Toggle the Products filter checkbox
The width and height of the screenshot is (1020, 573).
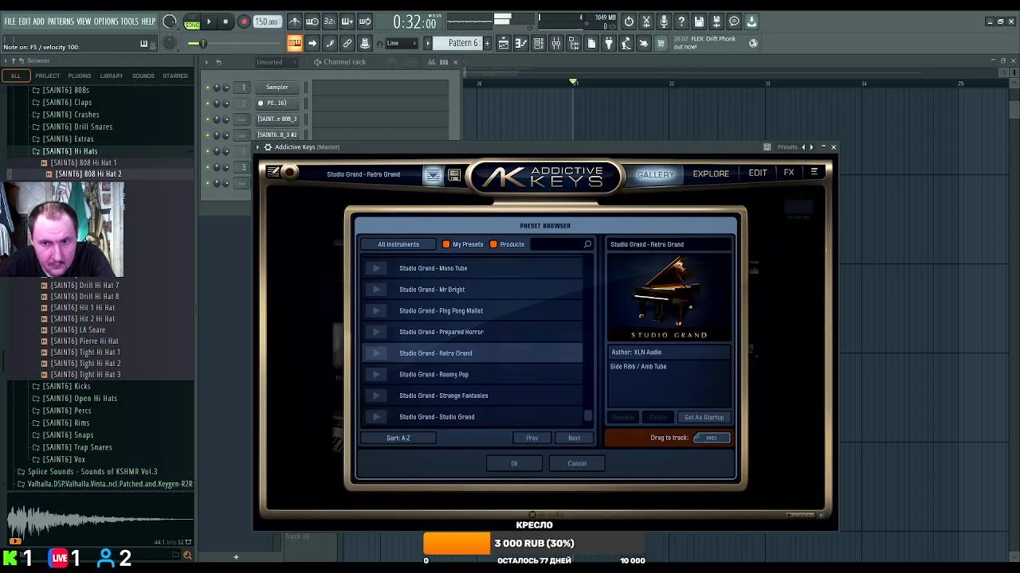[x=494, y=244]
